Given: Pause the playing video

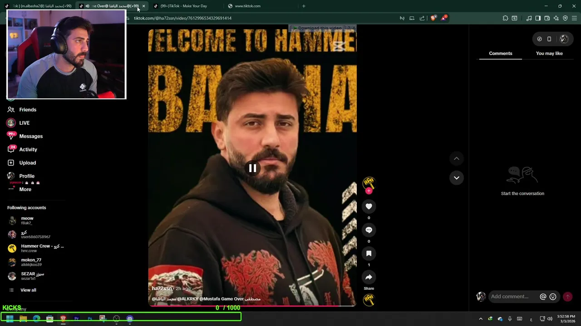Looking at the screenshot, I should coord(252,168).
